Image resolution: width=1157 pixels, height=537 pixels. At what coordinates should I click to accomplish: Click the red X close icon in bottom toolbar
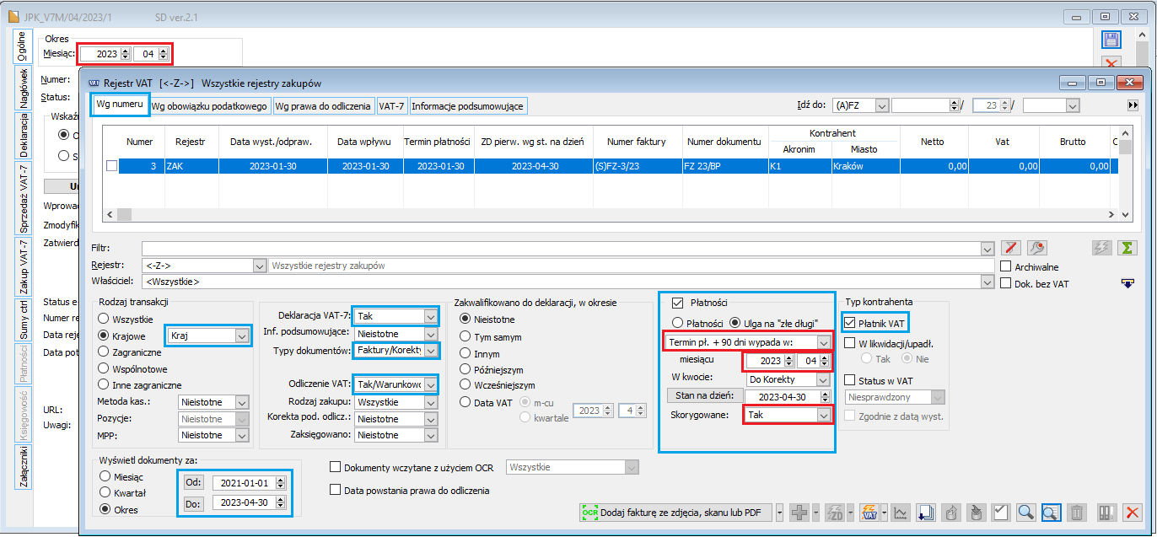[x=1133, y=512]
